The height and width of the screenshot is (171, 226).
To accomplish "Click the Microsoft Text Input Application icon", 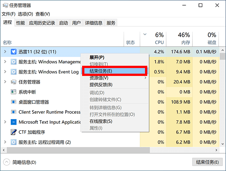I will point(14,122).
